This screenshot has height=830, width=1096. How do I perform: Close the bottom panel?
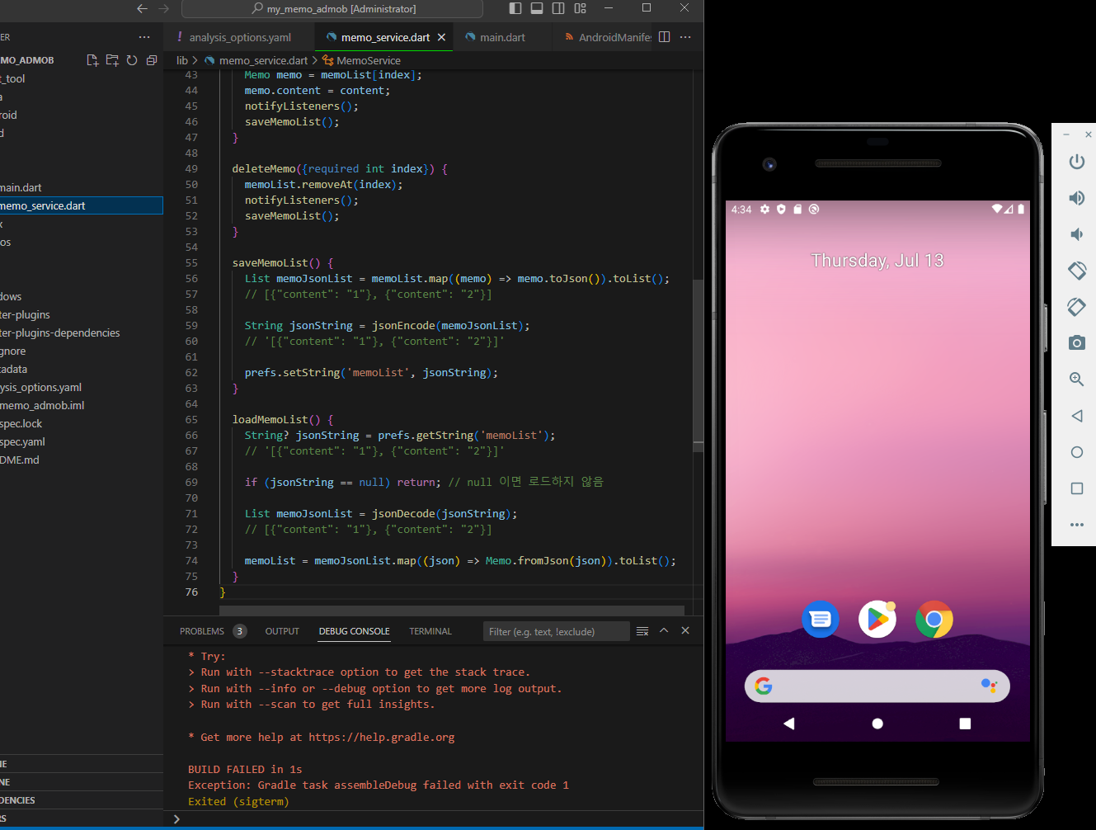(685, 630)
